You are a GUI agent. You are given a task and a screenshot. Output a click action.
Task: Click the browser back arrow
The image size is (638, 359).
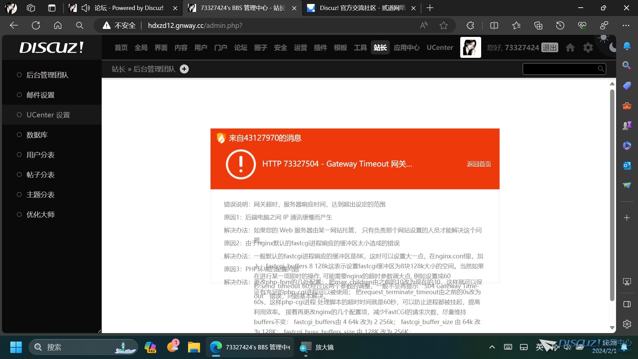14,26
